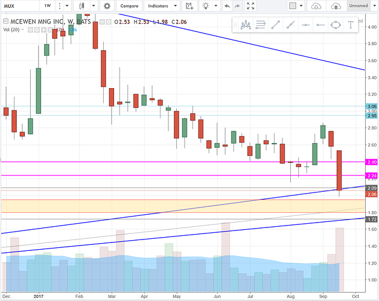Grab the favorites toolbar drag handle

click(235, 25)
